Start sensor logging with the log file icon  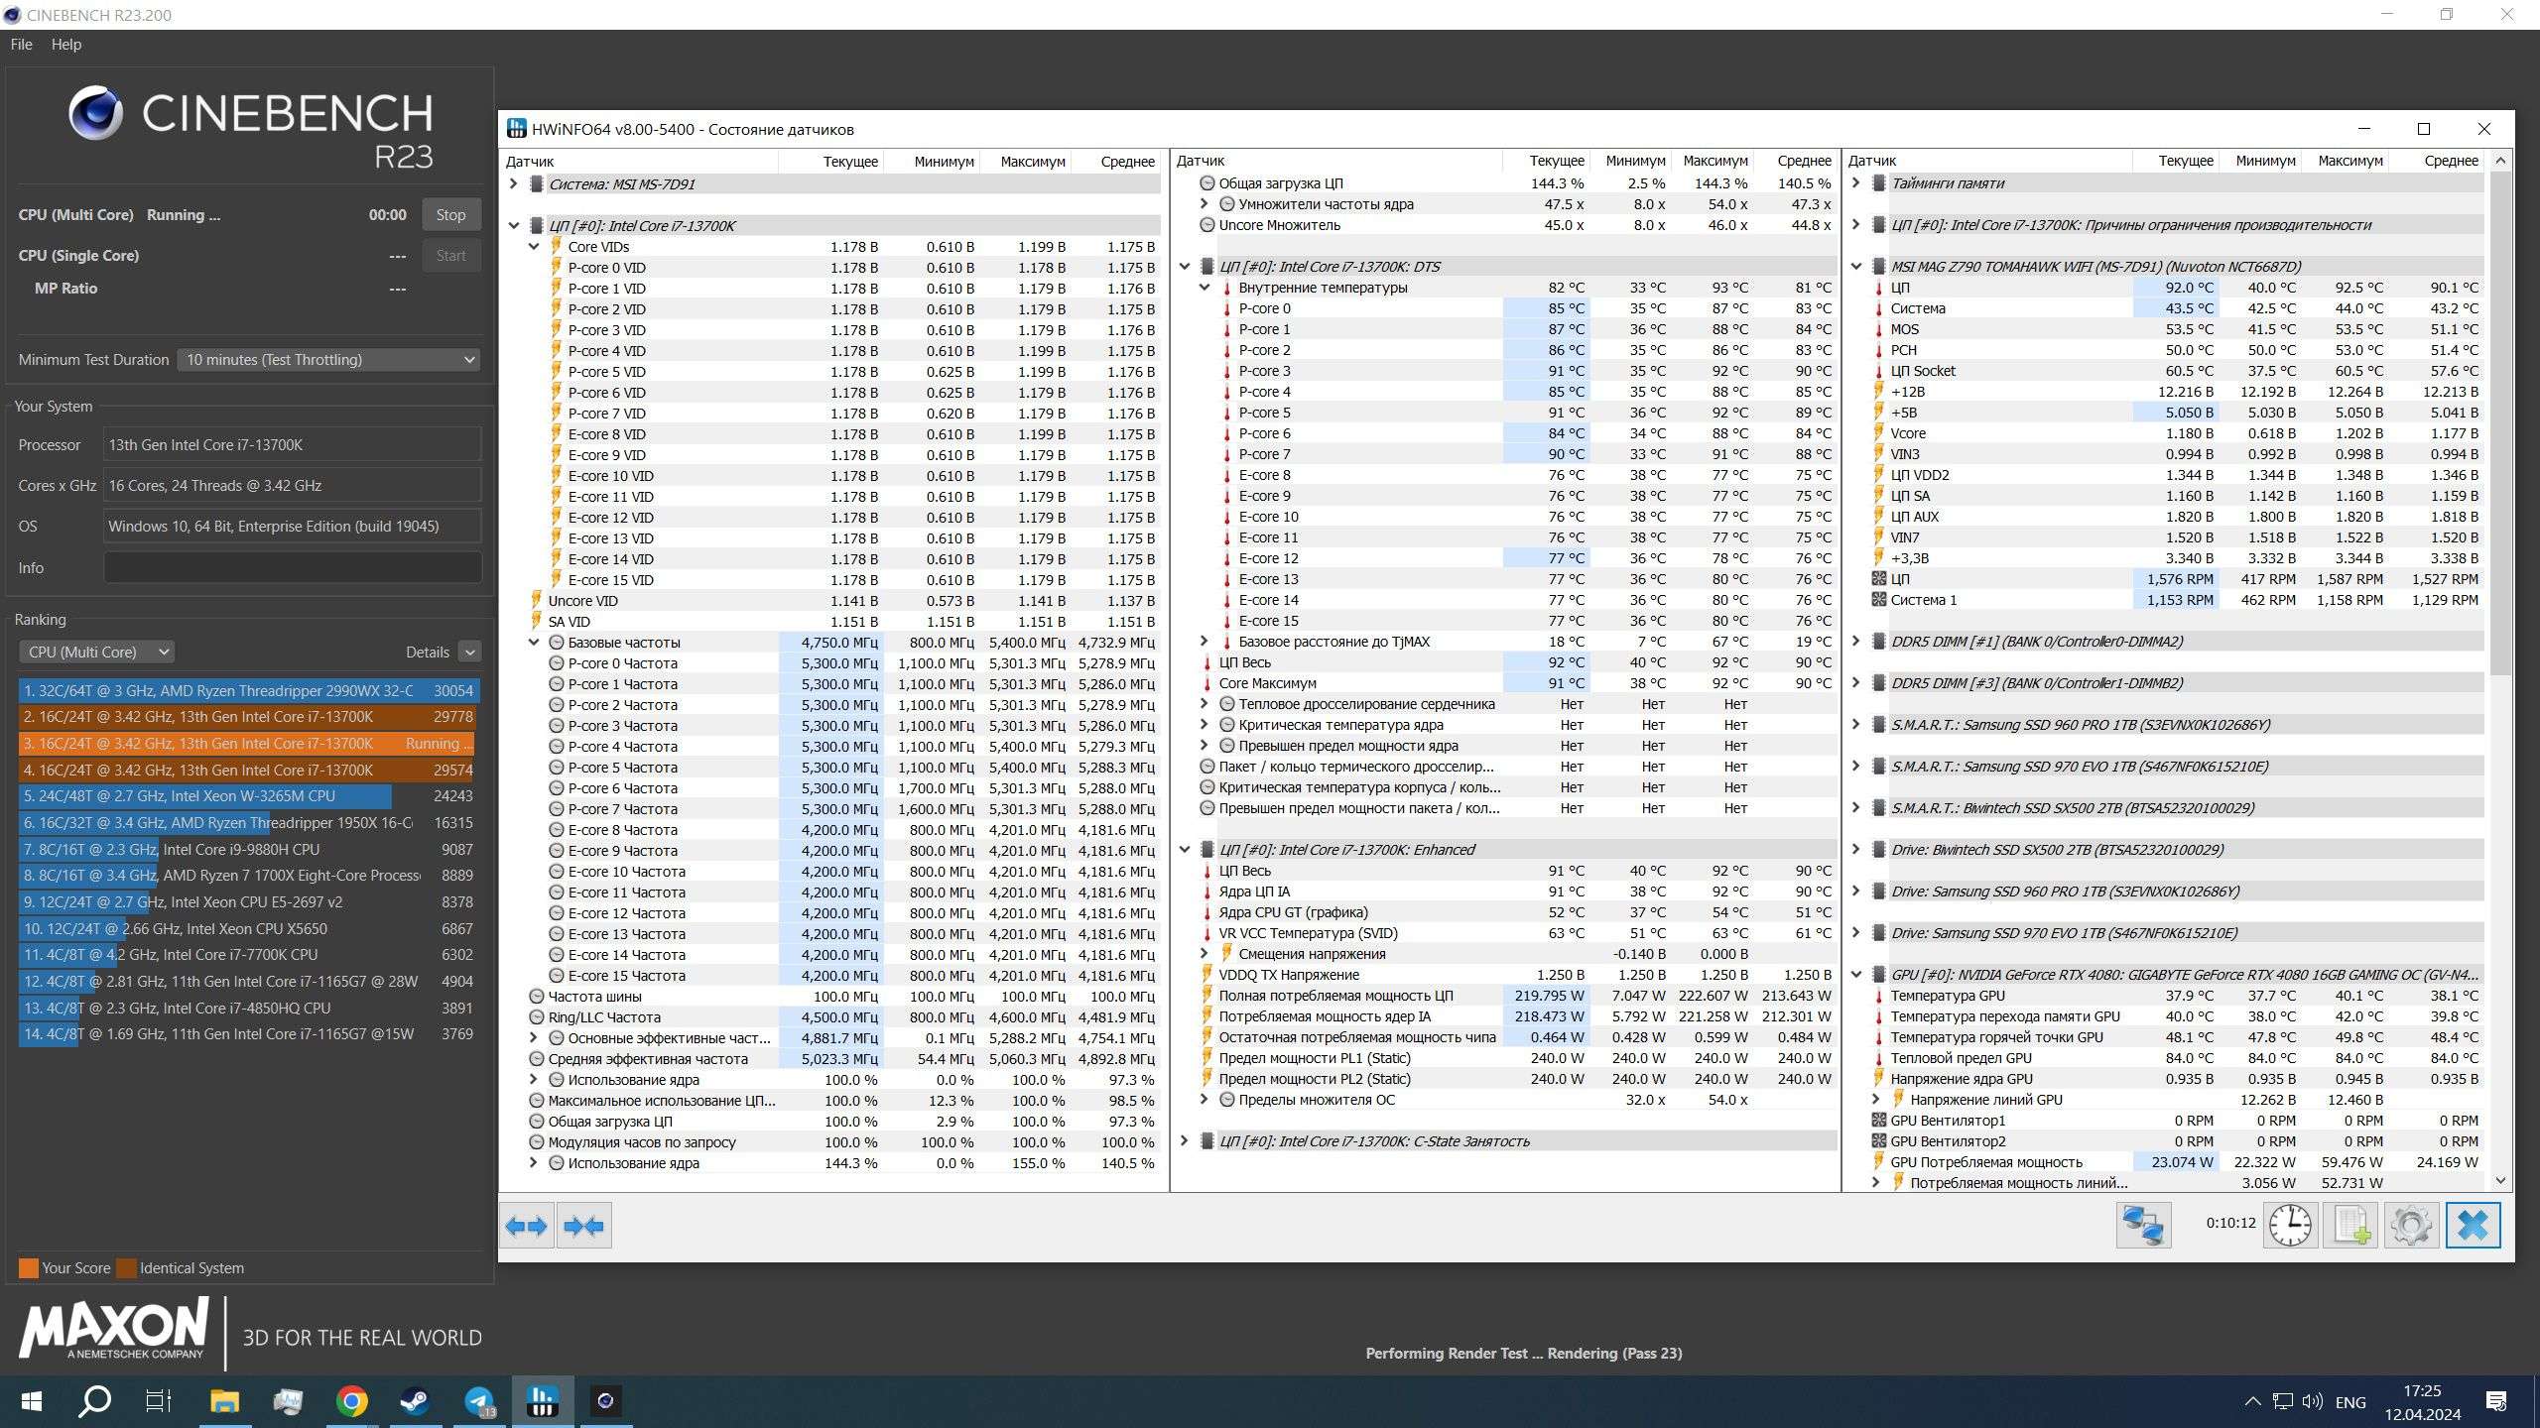(x=2352, y=1225)
